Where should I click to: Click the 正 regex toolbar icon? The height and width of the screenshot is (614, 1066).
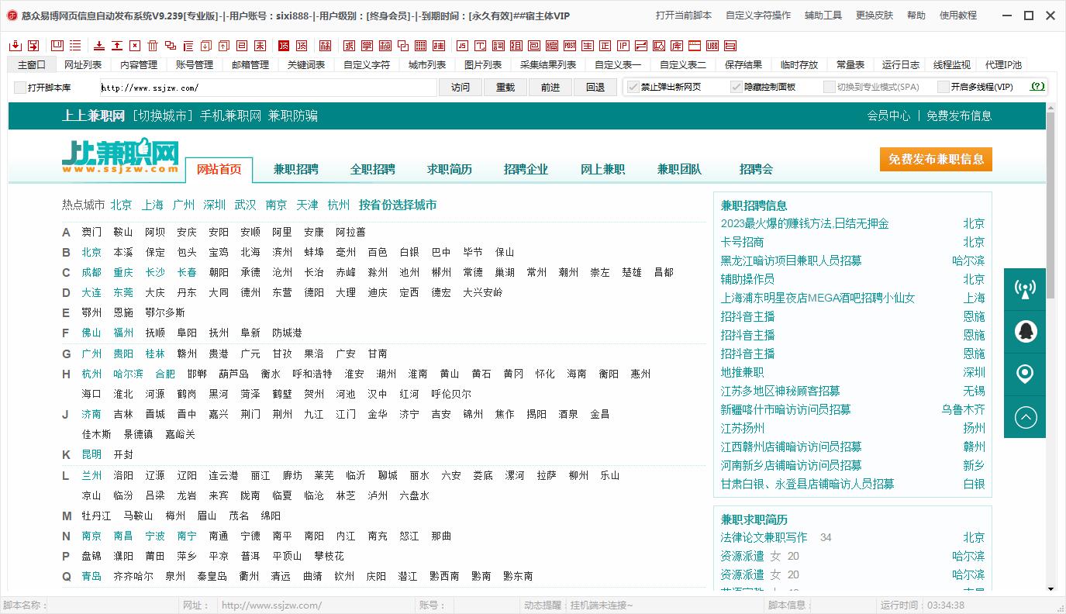coord(605,46)
